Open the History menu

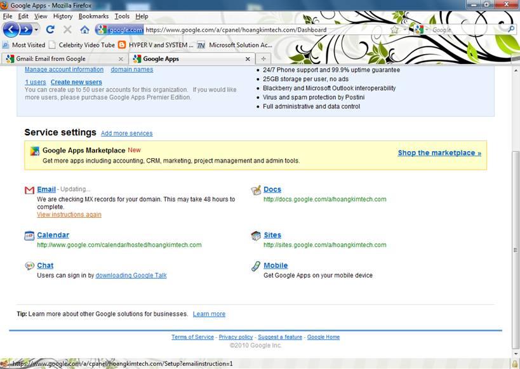[x=63, y=17]
